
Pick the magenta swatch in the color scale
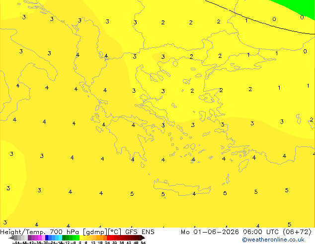click(40, 238)
